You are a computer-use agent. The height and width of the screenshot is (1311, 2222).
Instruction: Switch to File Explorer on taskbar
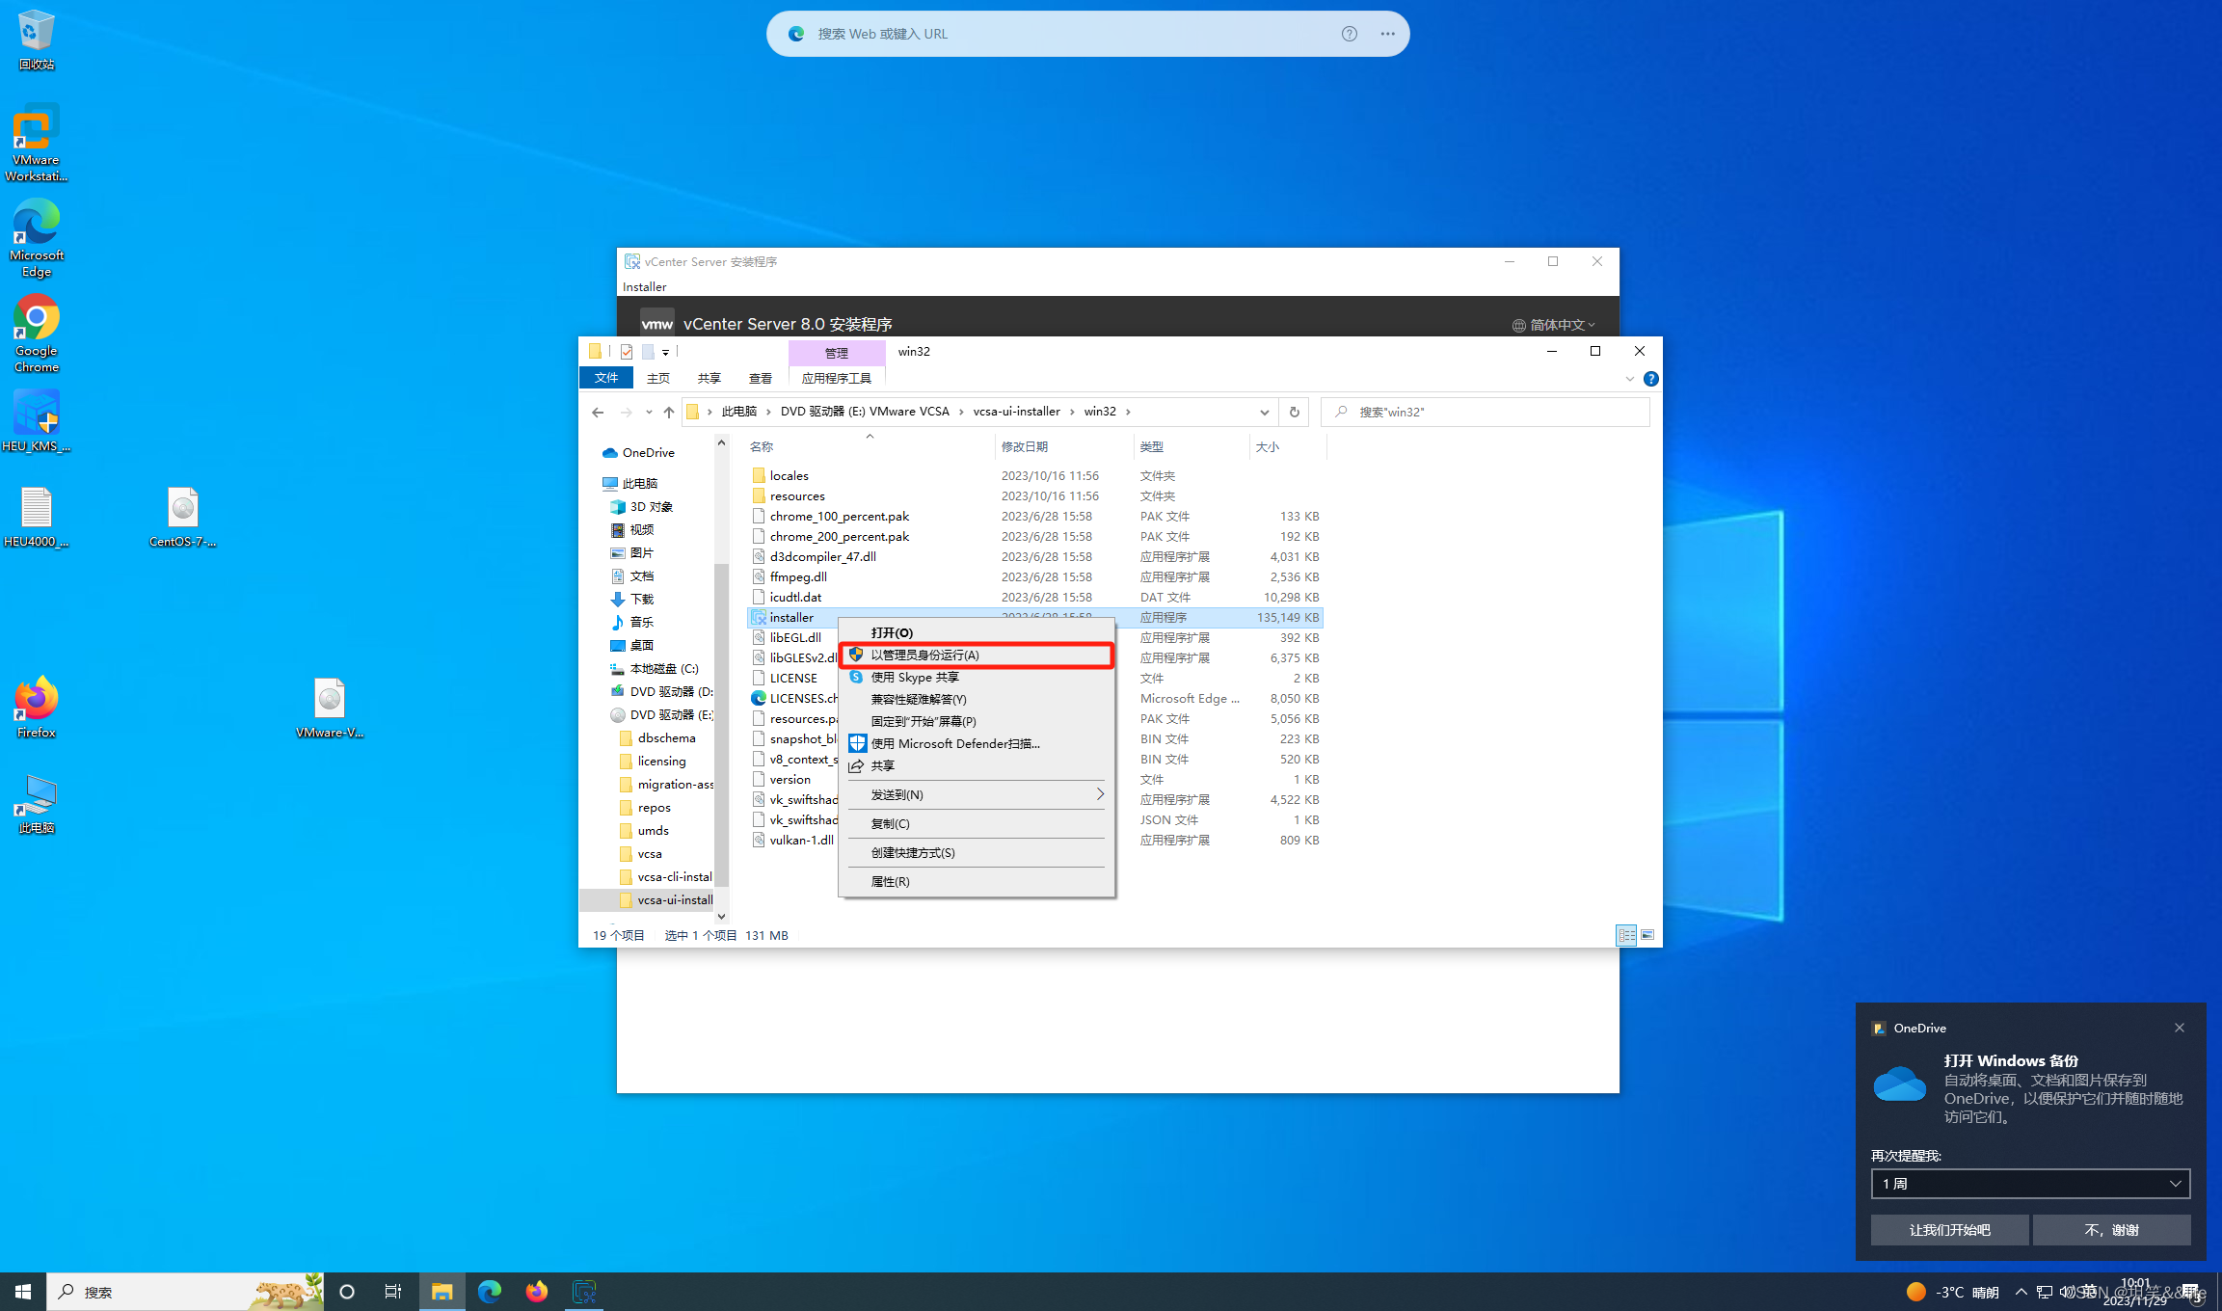click(442, 1292)
